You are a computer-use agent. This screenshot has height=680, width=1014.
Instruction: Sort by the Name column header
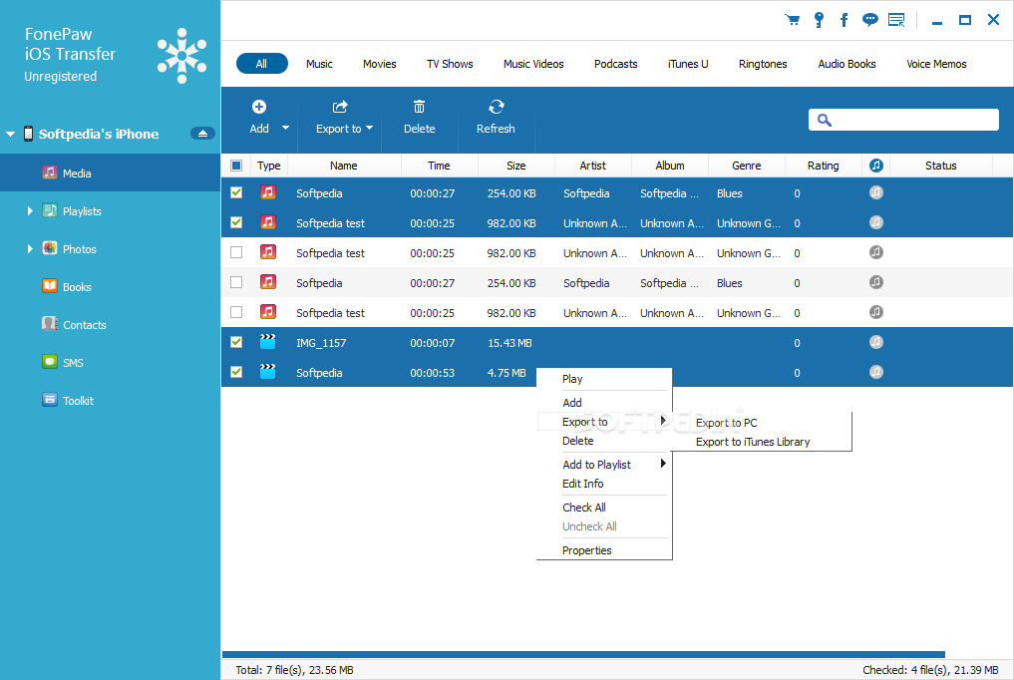[343, 166]
